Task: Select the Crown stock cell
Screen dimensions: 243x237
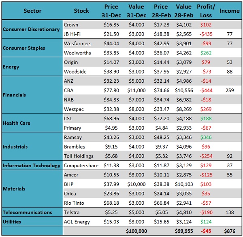Action: 71,25
